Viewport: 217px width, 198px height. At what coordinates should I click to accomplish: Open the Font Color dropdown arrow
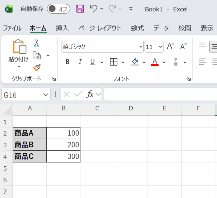(164, 62)
